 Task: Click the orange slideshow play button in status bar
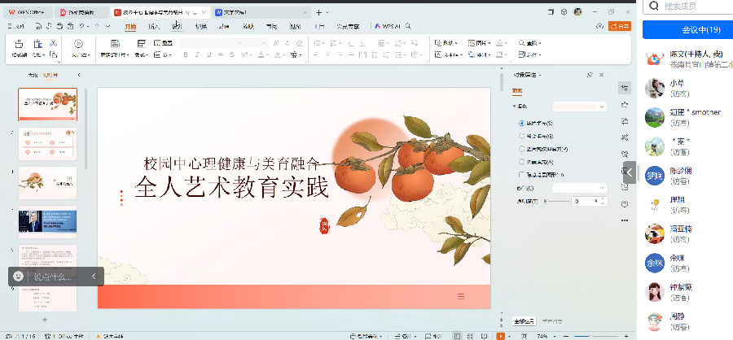pyautogui.click(x=500, y=335)
